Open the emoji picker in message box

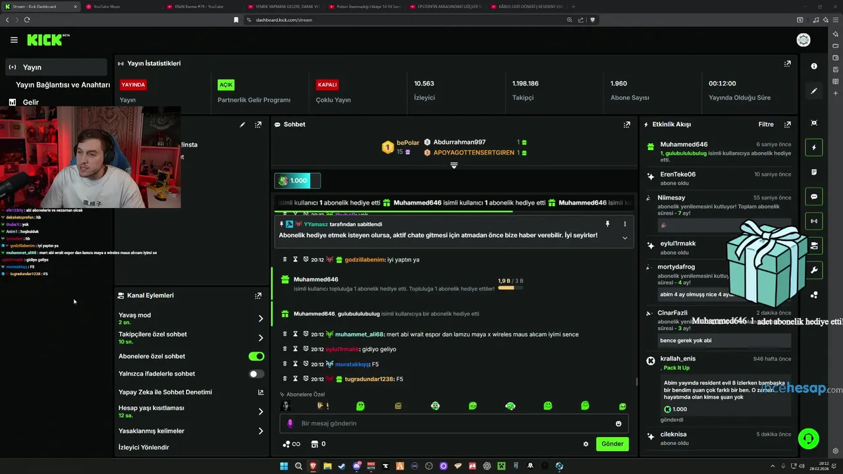[618, 423]
